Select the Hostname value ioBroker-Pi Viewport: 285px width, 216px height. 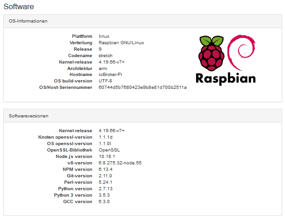click(110, 75)
